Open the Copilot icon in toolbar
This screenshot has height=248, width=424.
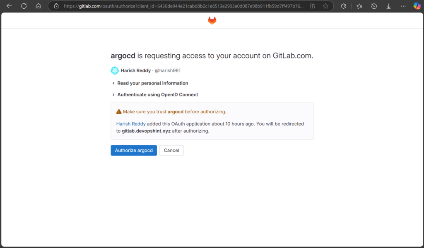tap(417, 6)
